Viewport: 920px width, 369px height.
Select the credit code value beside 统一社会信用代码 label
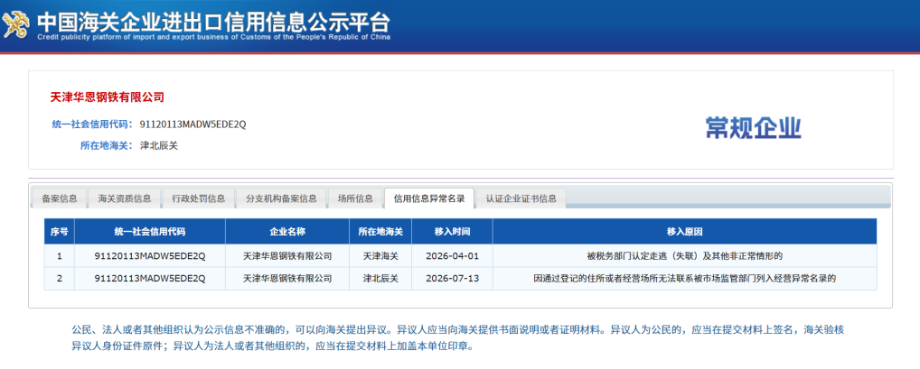tap(192, 125)
